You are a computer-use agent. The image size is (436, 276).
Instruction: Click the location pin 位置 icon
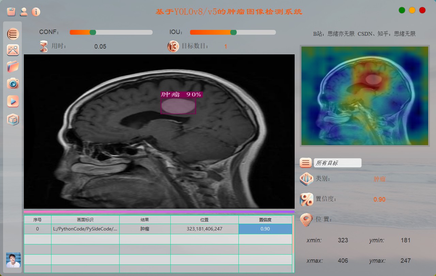pyautogui.click(x=306, y=220)
